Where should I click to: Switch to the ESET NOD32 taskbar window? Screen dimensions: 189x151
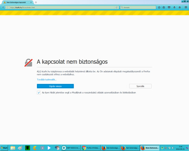[x=71, y=148]
